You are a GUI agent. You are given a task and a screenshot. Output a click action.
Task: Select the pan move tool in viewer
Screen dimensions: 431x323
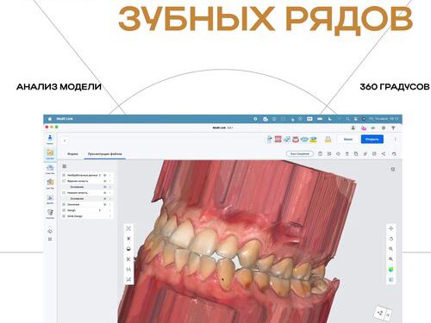click(x=390, y=228)
